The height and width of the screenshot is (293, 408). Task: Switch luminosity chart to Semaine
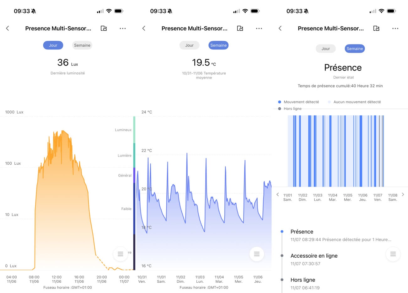(x=82, y=45)
